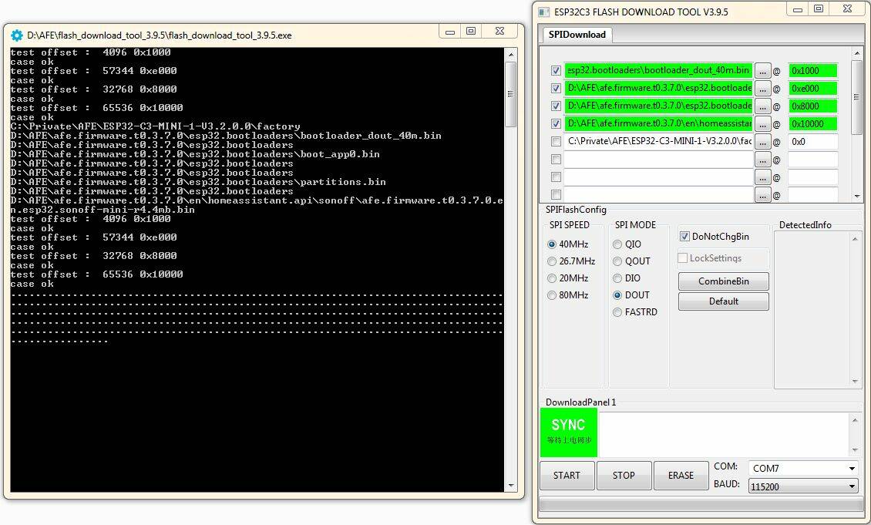Click the ESP32C3 Flash Download Tool title bar icon

pos(544,12)
